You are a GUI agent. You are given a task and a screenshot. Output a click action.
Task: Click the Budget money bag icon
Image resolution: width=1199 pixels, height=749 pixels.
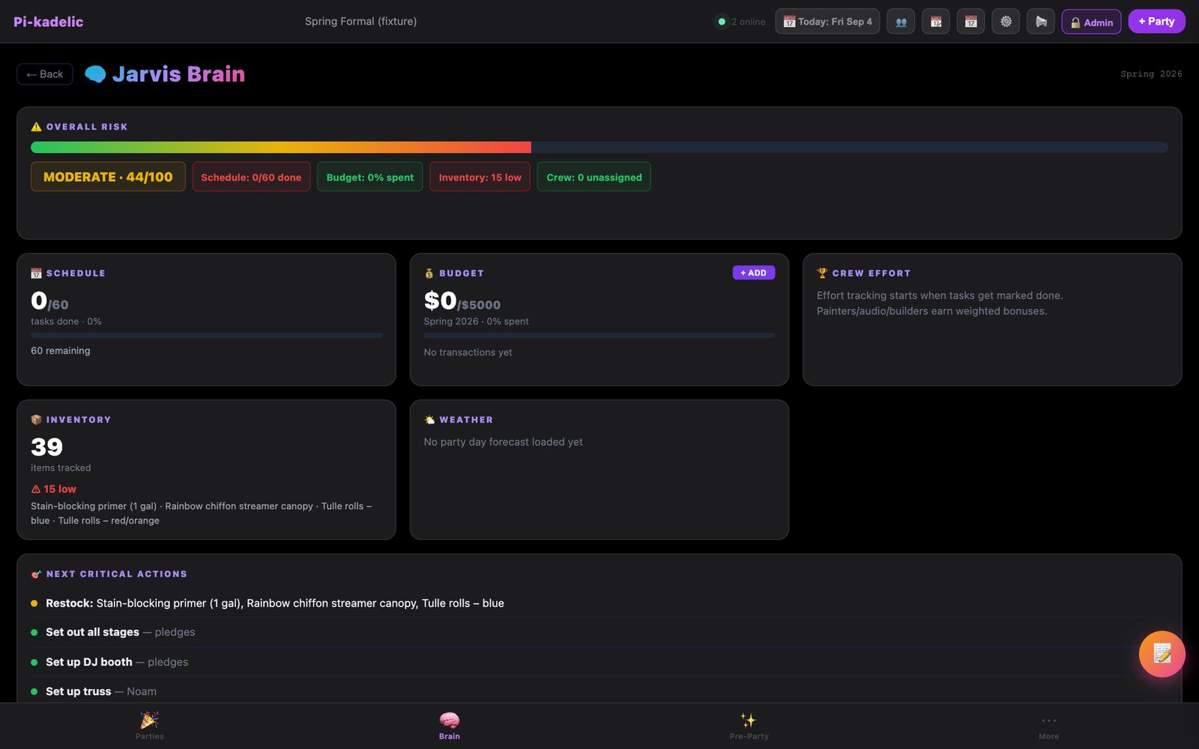point(429,273)
